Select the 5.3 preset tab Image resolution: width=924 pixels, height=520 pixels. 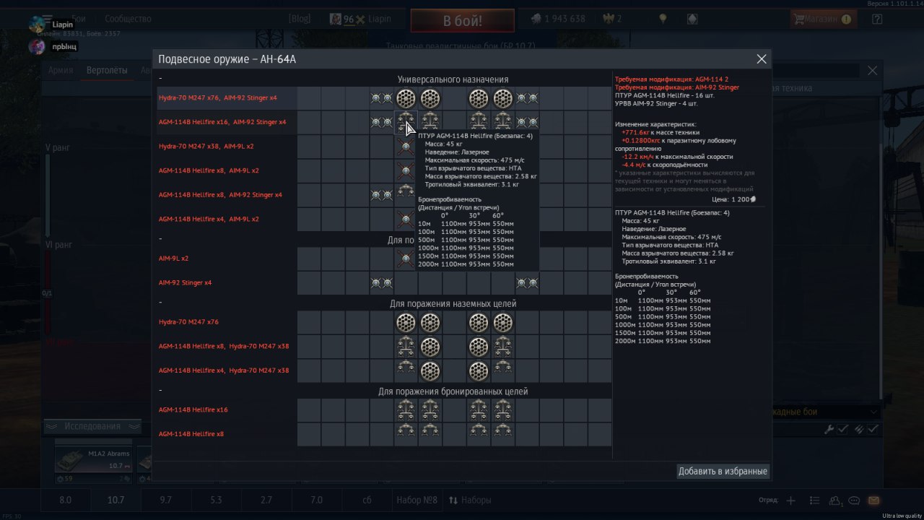(x=217, y=500)
